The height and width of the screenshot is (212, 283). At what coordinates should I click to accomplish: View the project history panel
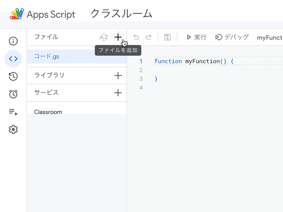click(x=13, y=76)
